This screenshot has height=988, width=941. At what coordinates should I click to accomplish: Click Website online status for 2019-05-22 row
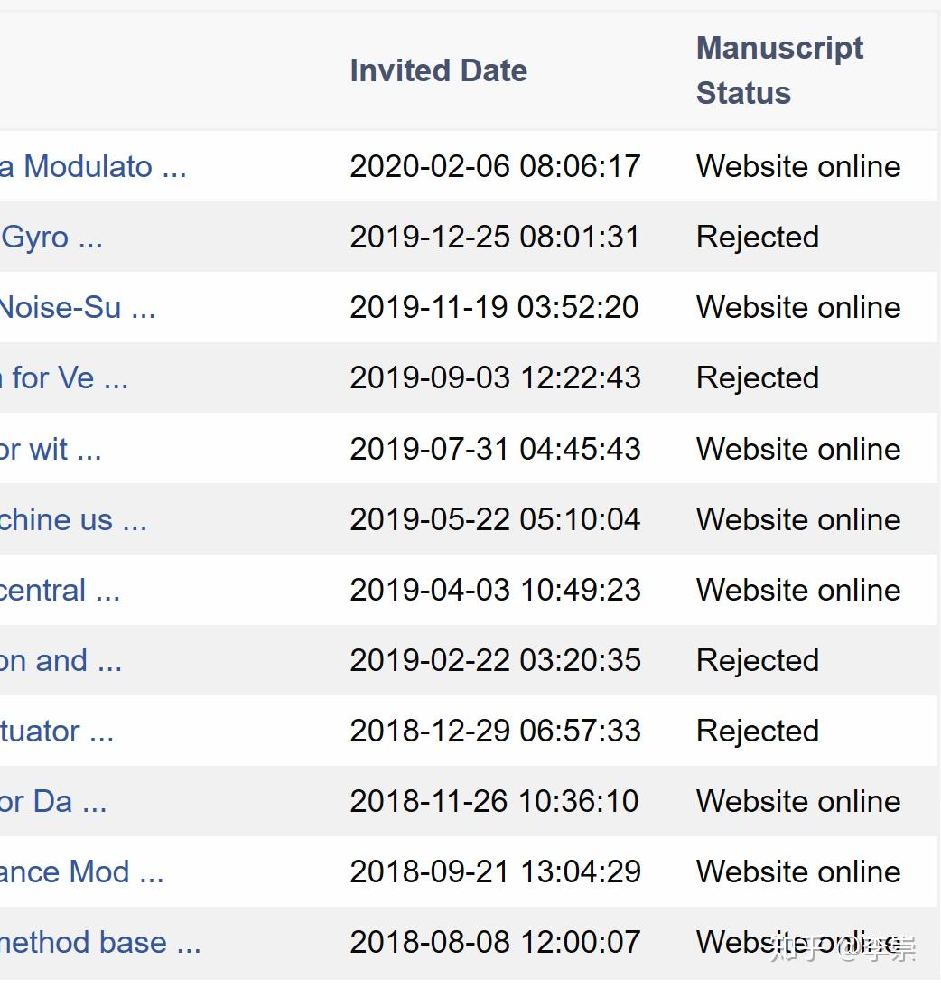tap(798, 519)
